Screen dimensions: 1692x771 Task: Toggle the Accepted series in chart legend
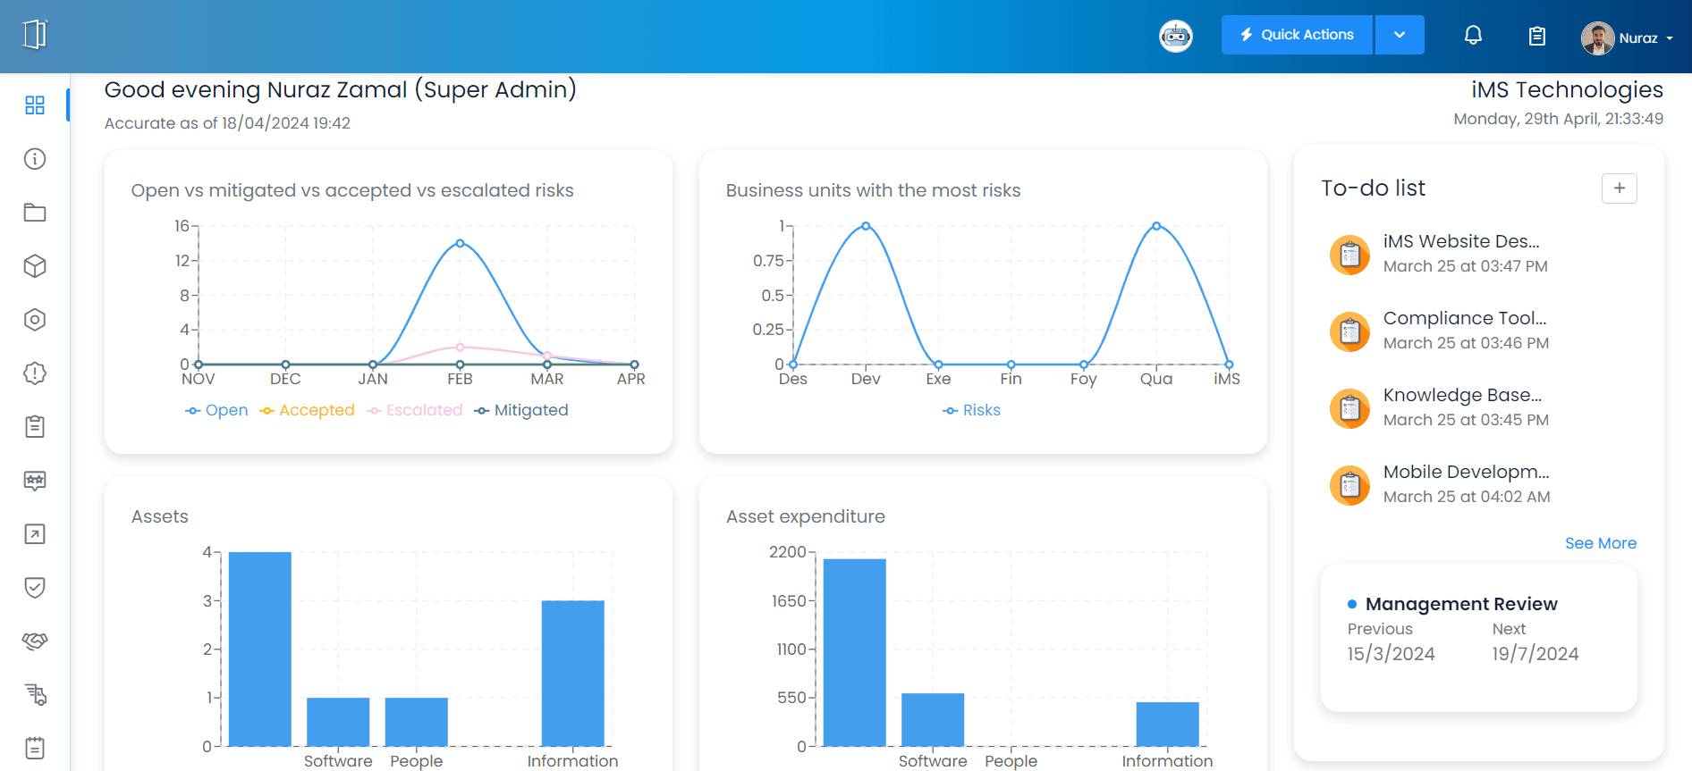tap(307, 410)
